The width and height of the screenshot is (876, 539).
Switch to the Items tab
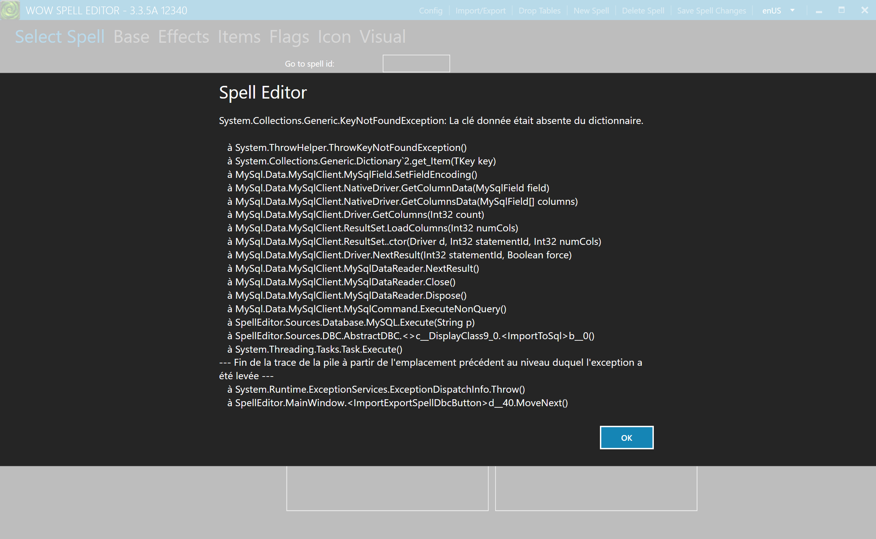click(239, 37)
